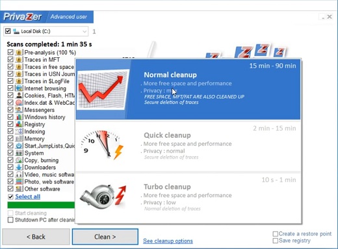Click the PrivaZer logo

tap(23, 17)
